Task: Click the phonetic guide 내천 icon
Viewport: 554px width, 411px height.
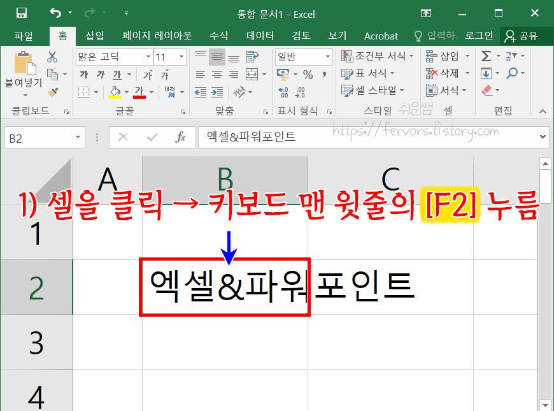Action: pyautogui.click(x=170, y=92)
